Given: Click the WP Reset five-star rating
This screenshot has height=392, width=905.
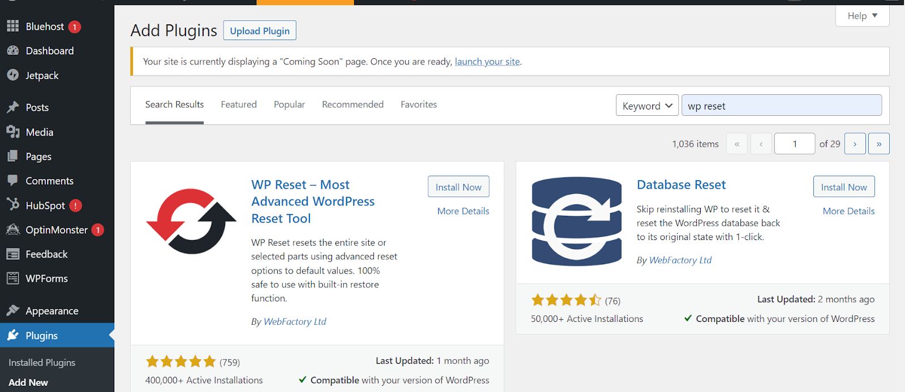Looking at the screenshot, I should (181, 361).
